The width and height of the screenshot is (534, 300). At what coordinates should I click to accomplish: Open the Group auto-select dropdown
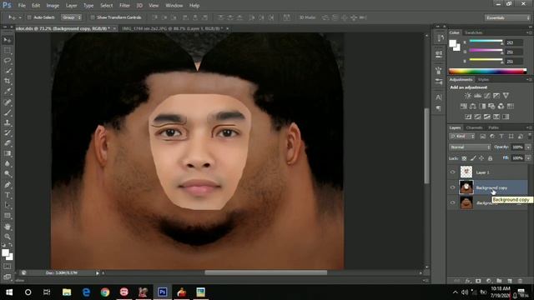72,17
